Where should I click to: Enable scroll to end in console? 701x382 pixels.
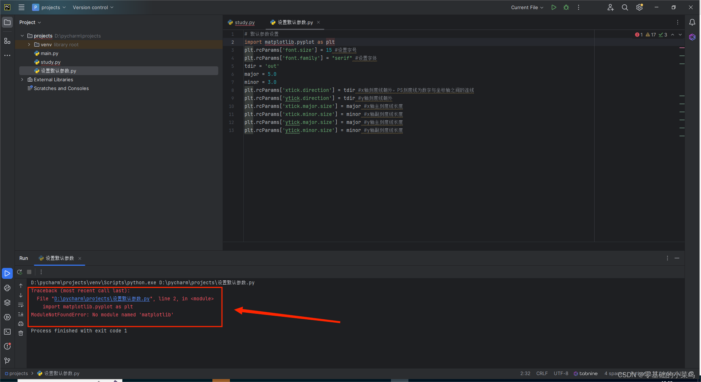21,314
